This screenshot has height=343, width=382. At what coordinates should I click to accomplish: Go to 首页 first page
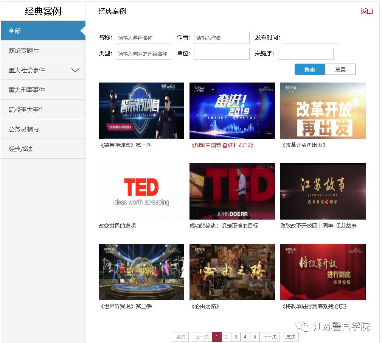(x=181, y=337)
